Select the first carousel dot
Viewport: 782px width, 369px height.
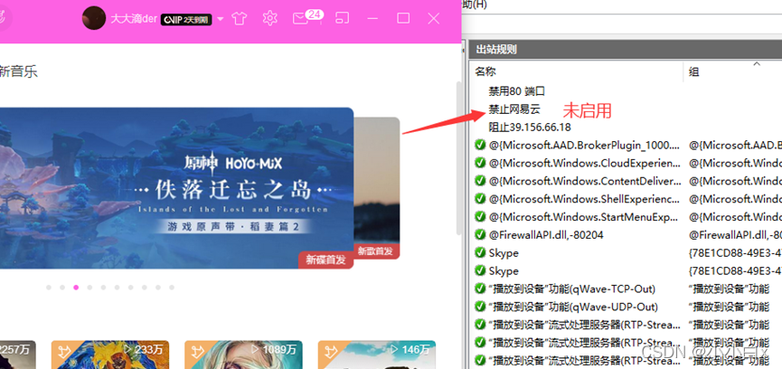pyautogui.click(x=49, y=288)
